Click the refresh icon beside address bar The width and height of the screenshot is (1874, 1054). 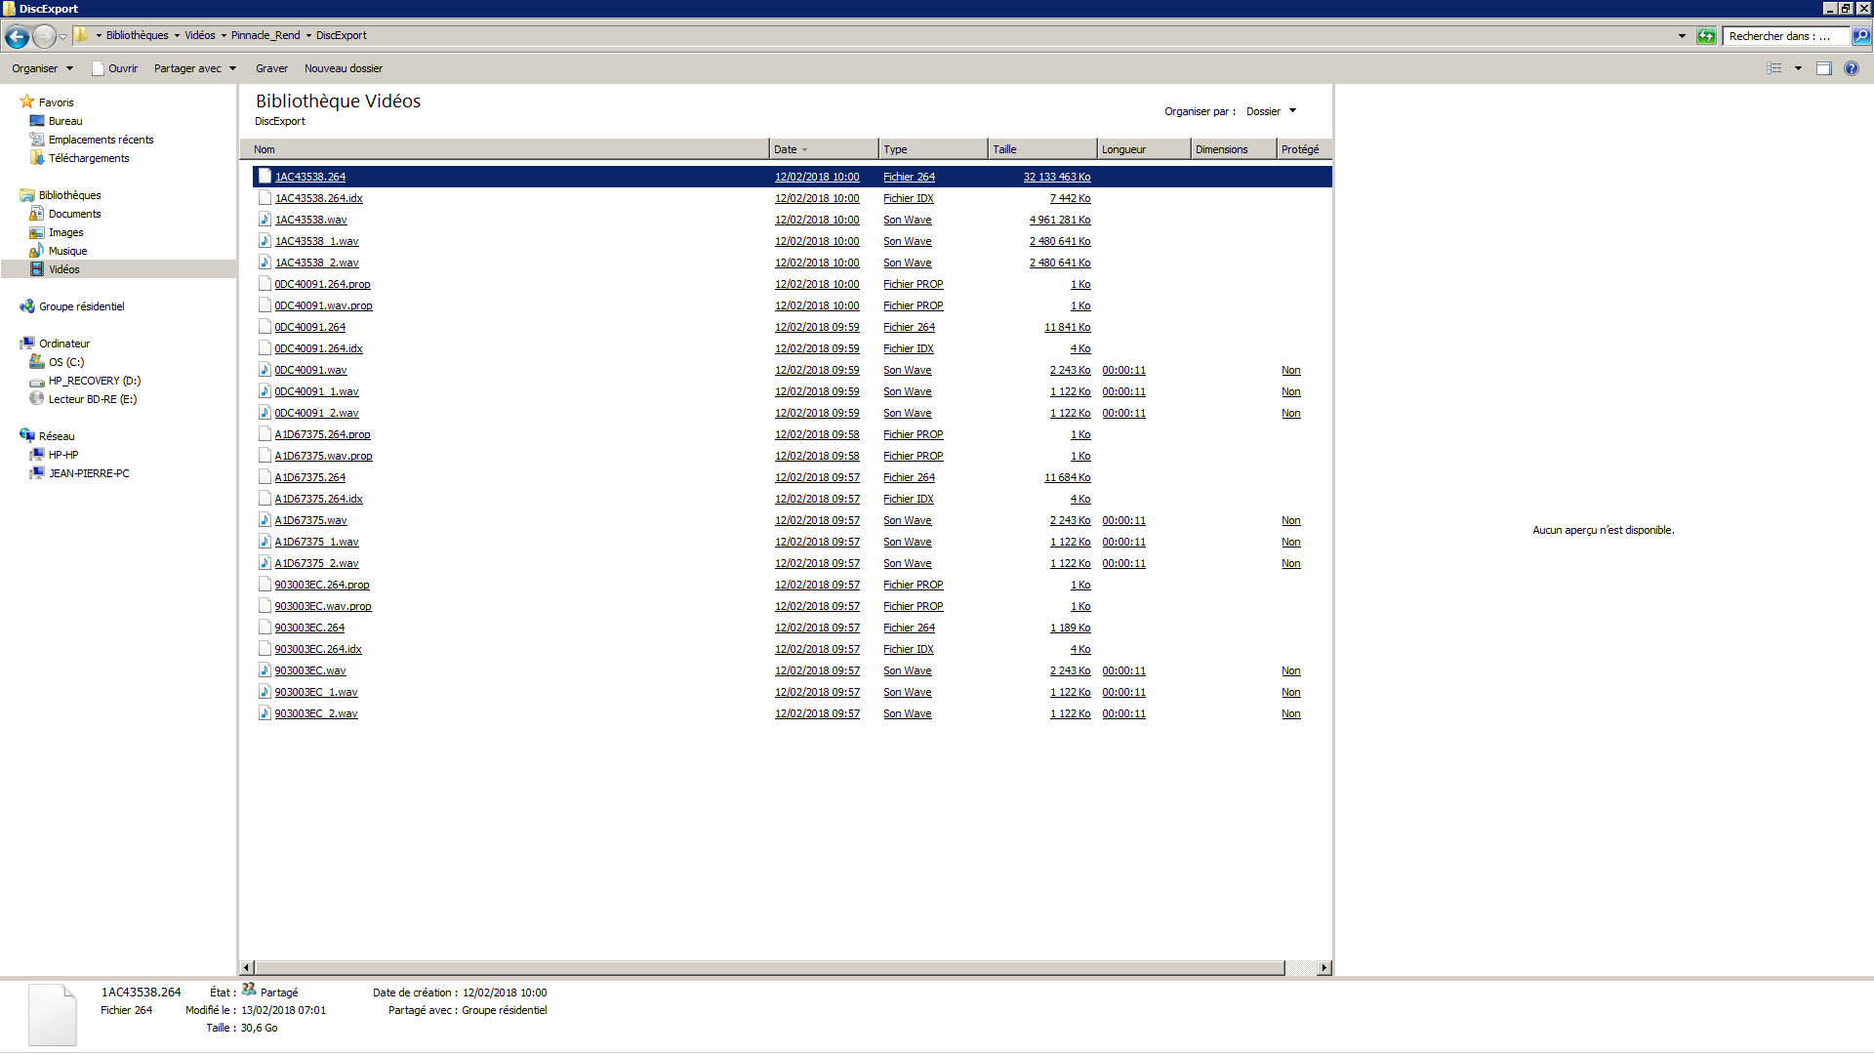[1706, 36]
